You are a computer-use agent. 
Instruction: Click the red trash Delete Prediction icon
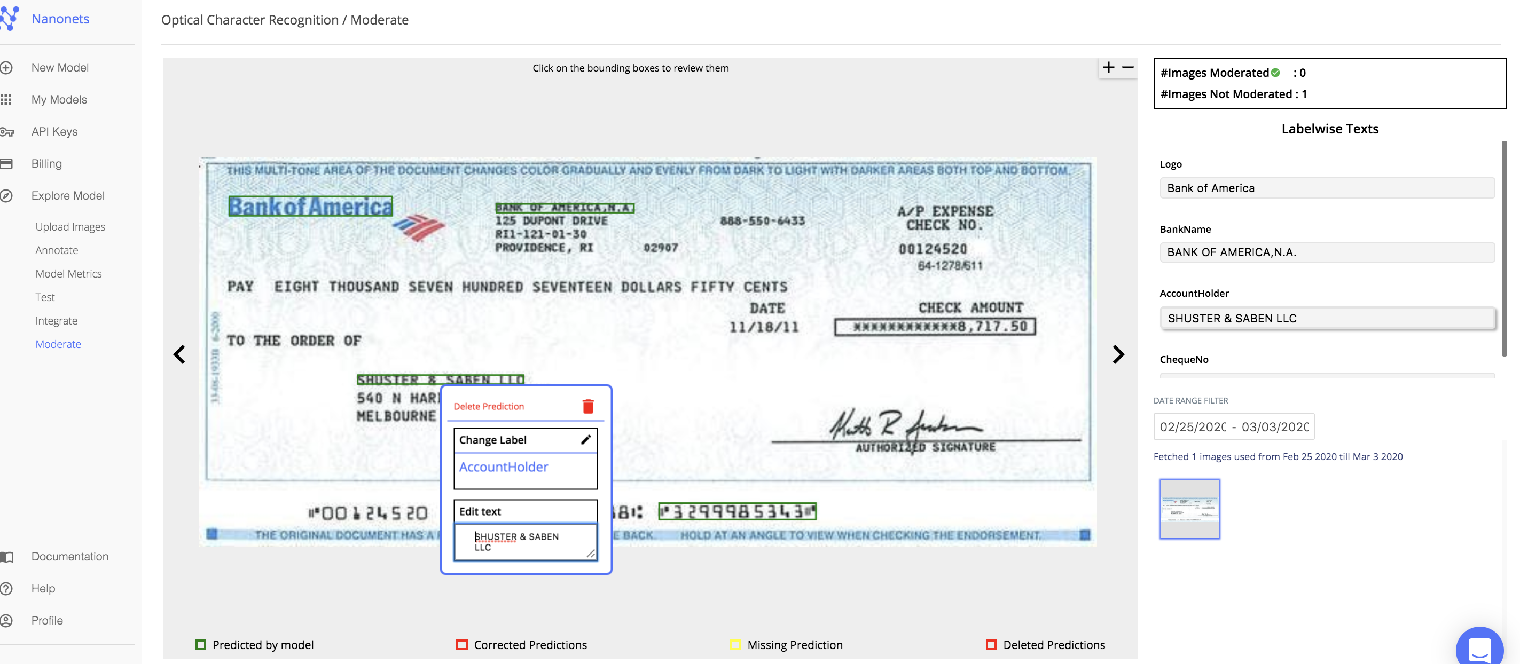click(587, 406)
